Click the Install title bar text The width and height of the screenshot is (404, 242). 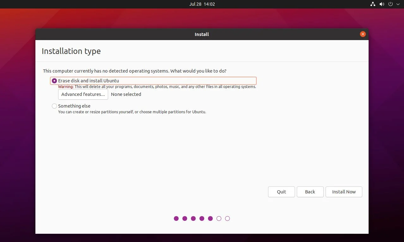point(202,34)
